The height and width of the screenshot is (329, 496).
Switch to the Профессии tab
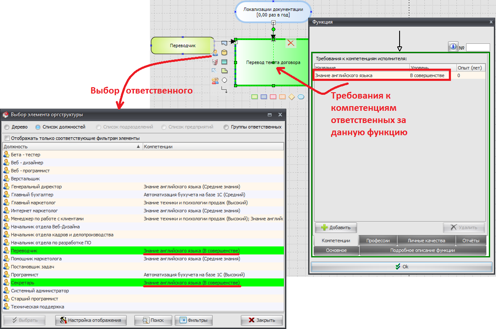coord(378,241)
